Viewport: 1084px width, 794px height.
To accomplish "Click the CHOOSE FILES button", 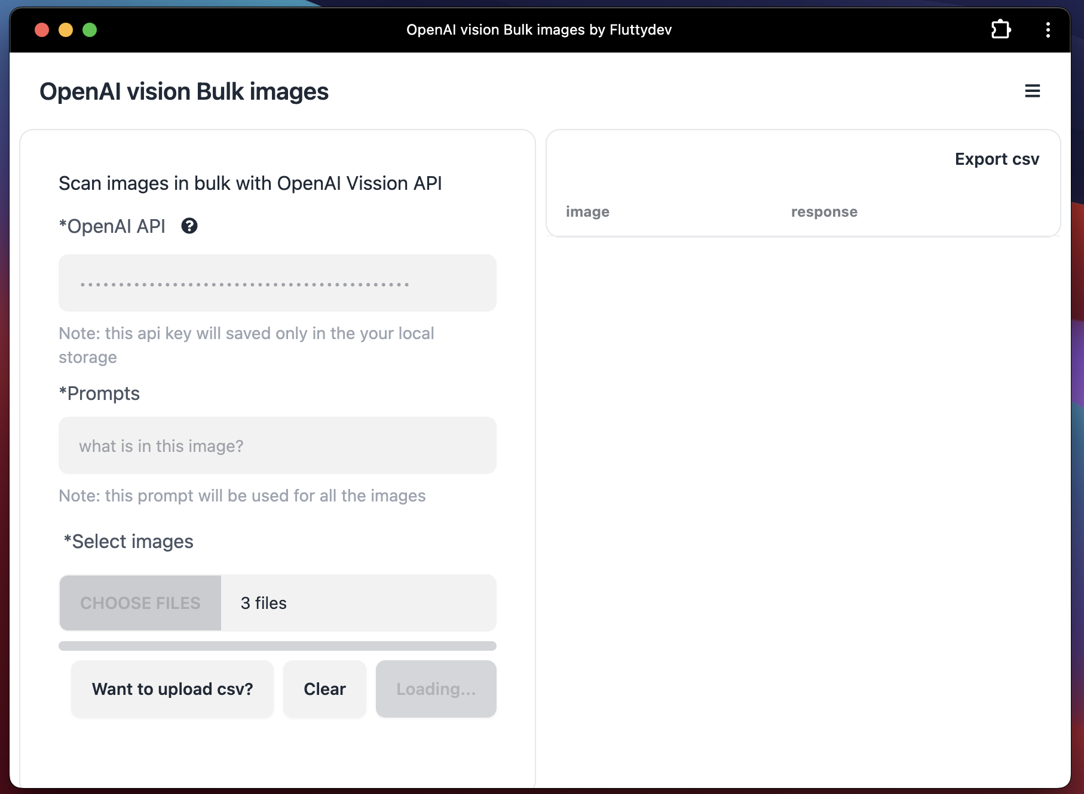I will tap(140, 603).
